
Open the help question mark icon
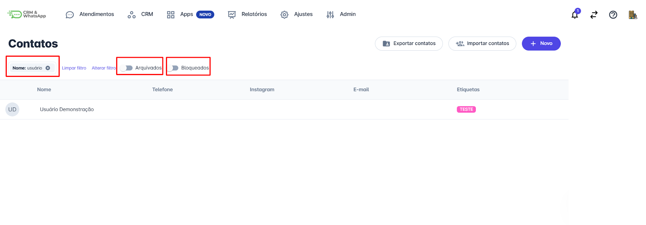(613, 15)
